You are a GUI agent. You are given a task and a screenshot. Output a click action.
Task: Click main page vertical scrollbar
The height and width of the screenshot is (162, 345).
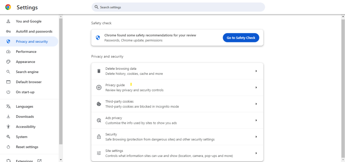click(x=343, y=89)
